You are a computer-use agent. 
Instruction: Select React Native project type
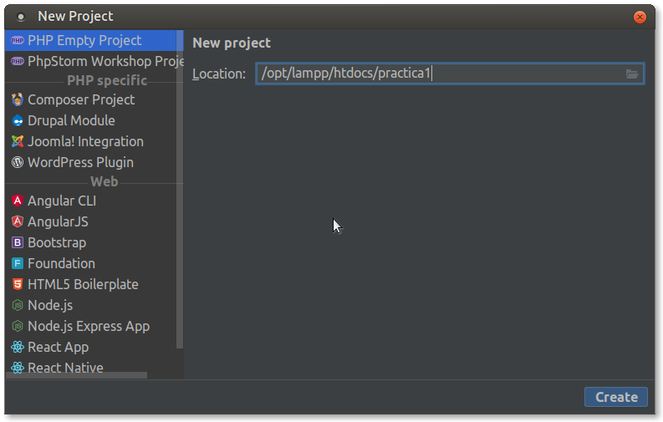pos(65,368)
